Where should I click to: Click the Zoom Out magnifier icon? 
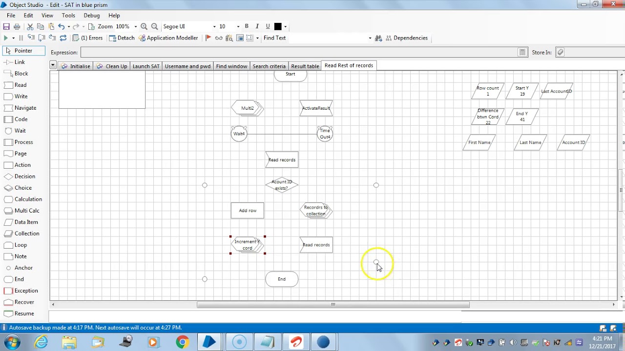pos(154,27)
